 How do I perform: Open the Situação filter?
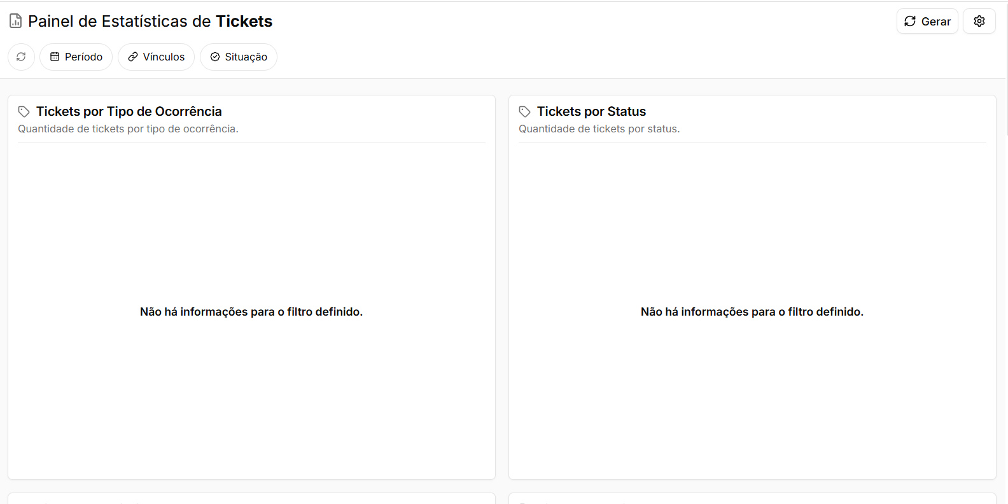coord(239,57)
